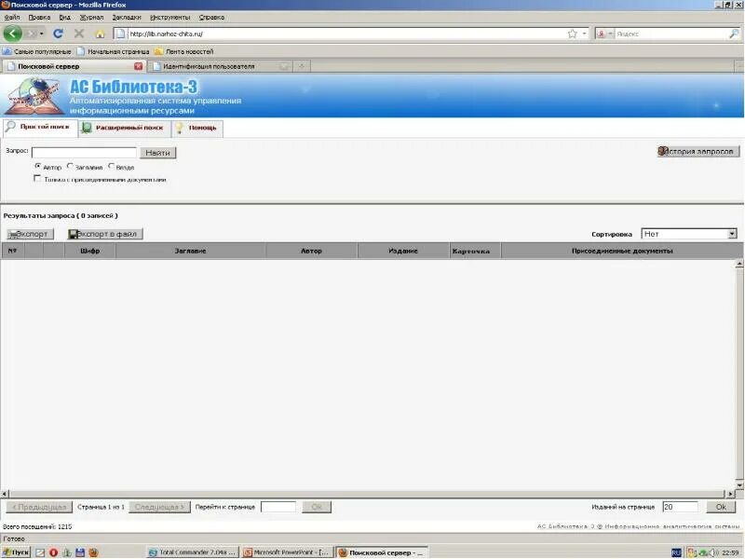Click the results vertical scrollbar down arrow

click(739, 485)
